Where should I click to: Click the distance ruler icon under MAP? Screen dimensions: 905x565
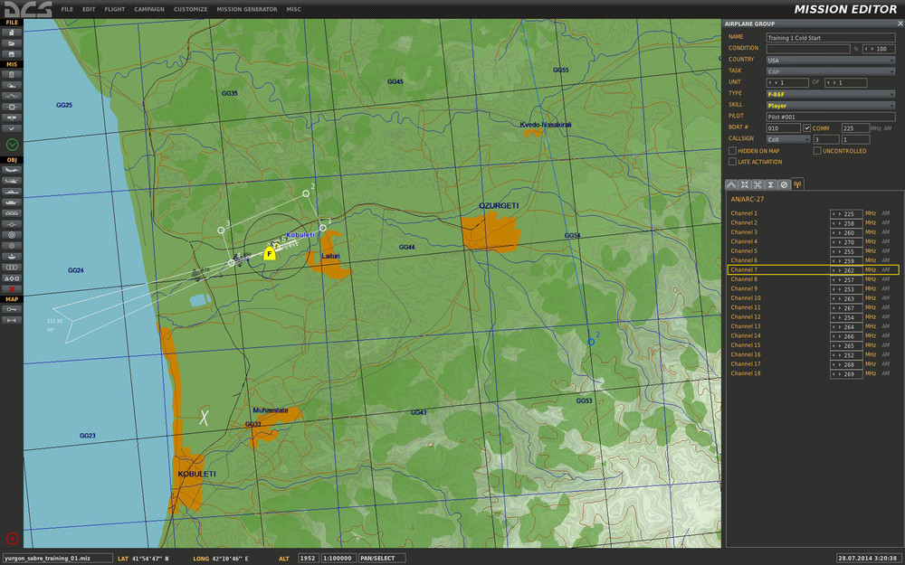(x=12, y=320)
